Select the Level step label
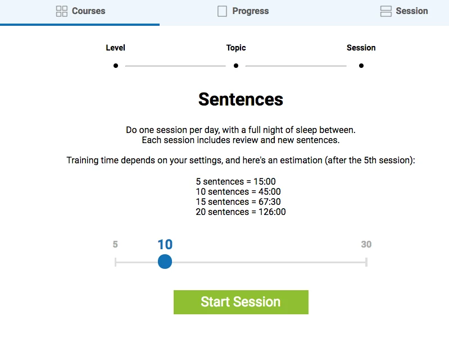 pyautogui.click(x=115, y=48)
